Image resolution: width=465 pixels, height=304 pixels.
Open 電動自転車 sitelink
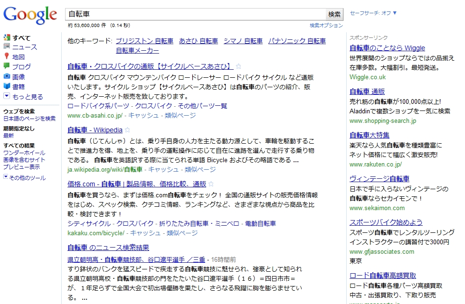(x=260, y=223)
